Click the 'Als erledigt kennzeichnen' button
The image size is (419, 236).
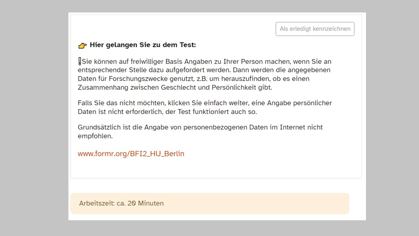pos(315,29)
